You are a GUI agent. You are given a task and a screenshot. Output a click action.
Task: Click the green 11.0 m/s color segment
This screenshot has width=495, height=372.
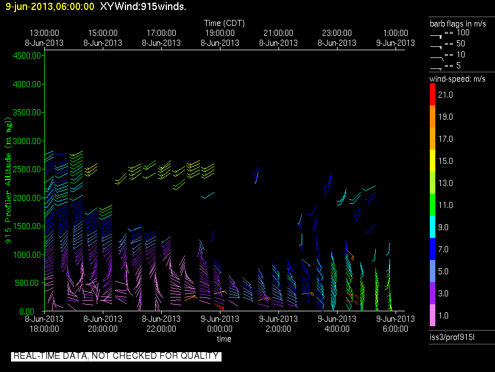433,205
